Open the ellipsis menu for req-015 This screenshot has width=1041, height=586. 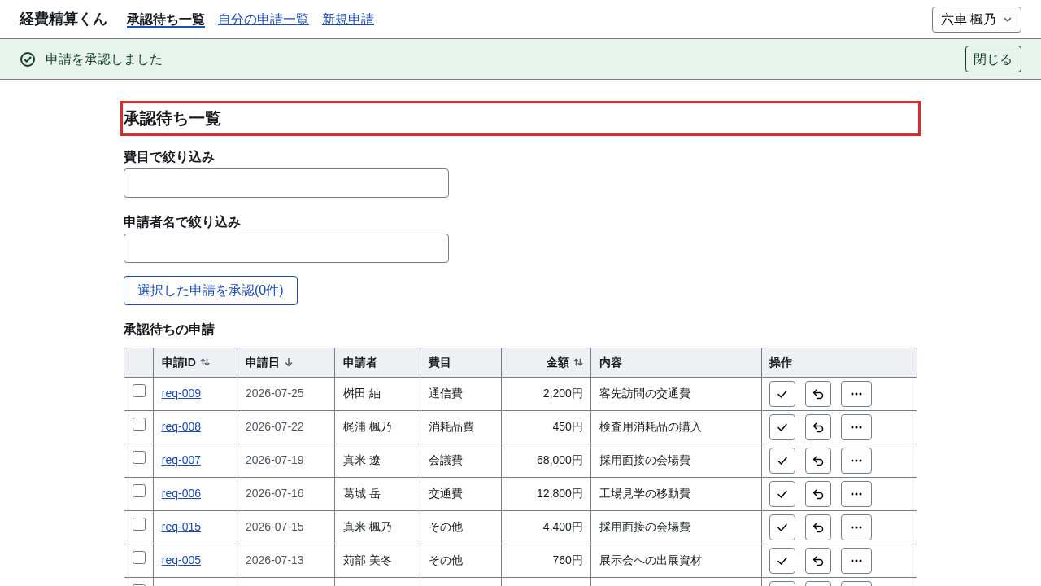[856, 527]
